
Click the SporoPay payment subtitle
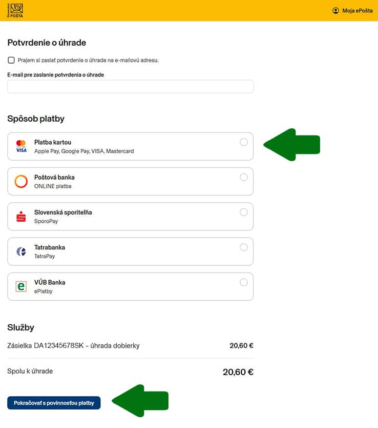(x=47, y=221)
